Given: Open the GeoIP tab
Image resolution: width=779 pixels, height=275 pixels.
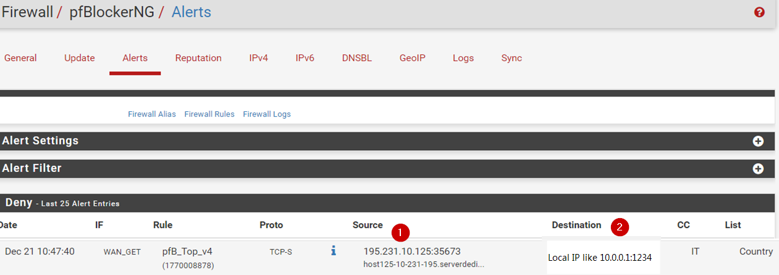Looking at the screenshot, I should (412, 58).
